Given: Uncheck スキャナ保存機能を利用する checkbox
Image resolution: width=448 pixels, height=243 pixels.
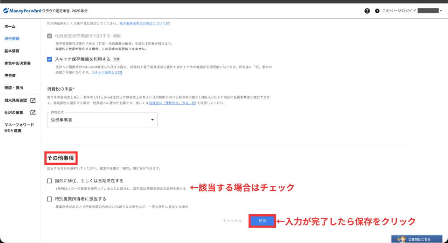Looking at the screenshot, I should click(x=49, y=59).
